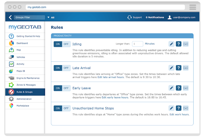Click the Groups Filter search field
205x137 pixels.
[29, 17]
